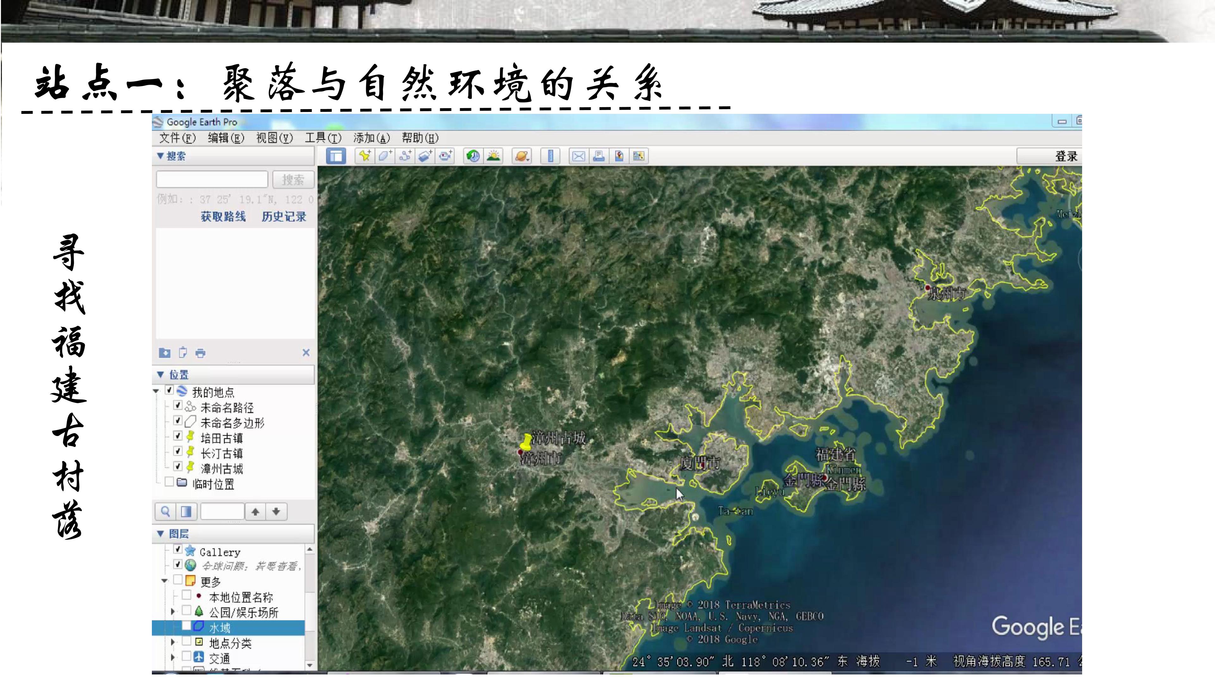Toggle the 水域 layer checkbox
1215x683 pixels.
(186, 626)
